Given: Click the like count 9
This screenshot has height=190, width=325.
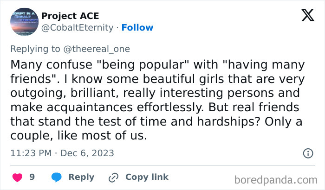Looking at the screenshot, I should (x=32, y=177).
